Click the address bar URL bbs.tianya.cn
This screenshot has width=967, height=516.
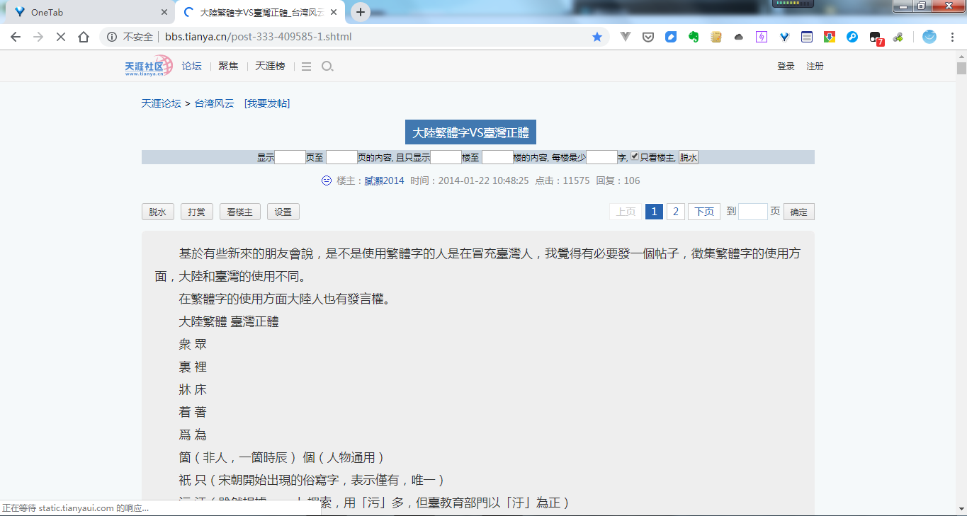click(x=258, y=37)
